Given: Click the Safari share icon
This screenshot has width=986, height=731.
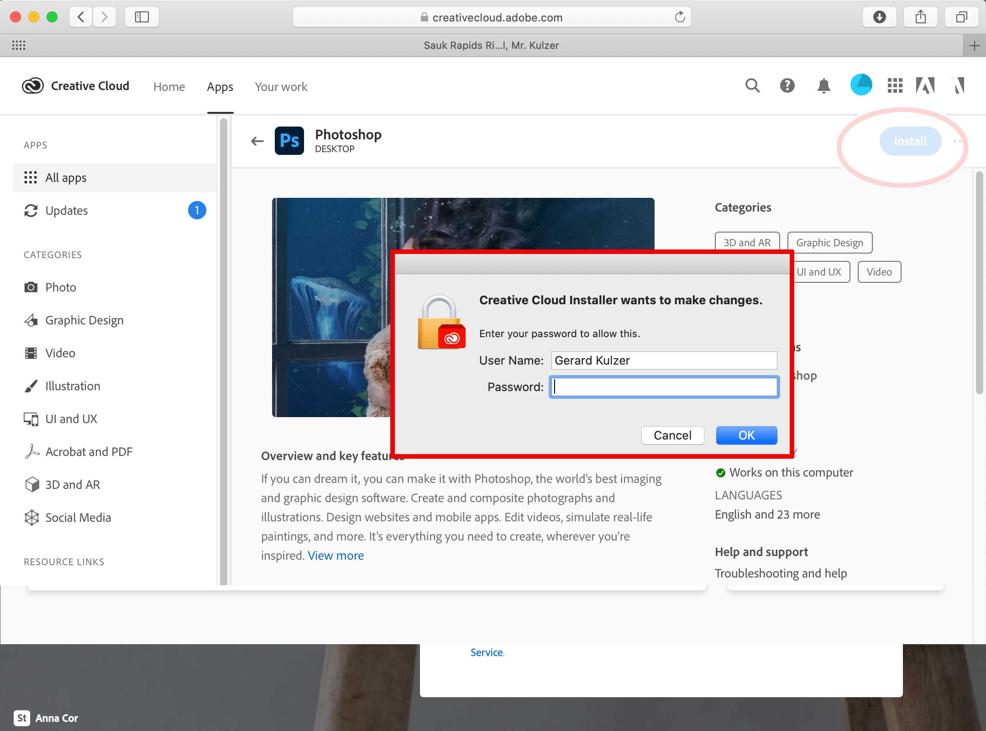Looking at the screenshot, I should (x=921, y=17).
